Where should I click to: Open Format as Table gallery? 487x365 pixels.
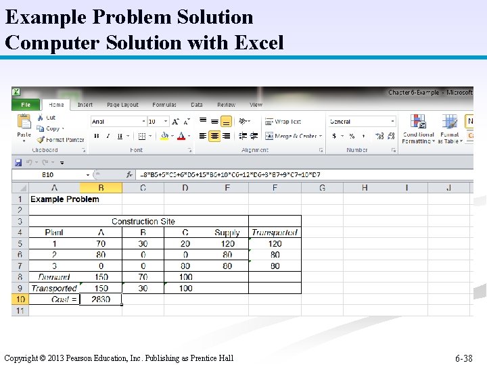450,129
